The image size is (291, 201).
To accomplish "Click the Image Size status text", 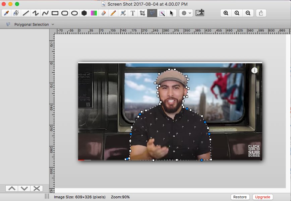I will [x=79, y=197].
